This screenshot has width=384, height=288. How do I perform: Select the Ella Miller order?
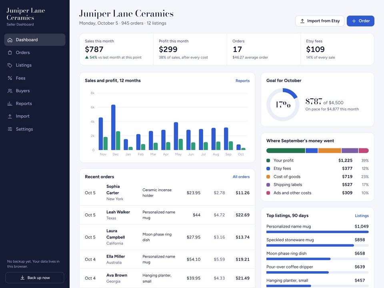[167, 259]
